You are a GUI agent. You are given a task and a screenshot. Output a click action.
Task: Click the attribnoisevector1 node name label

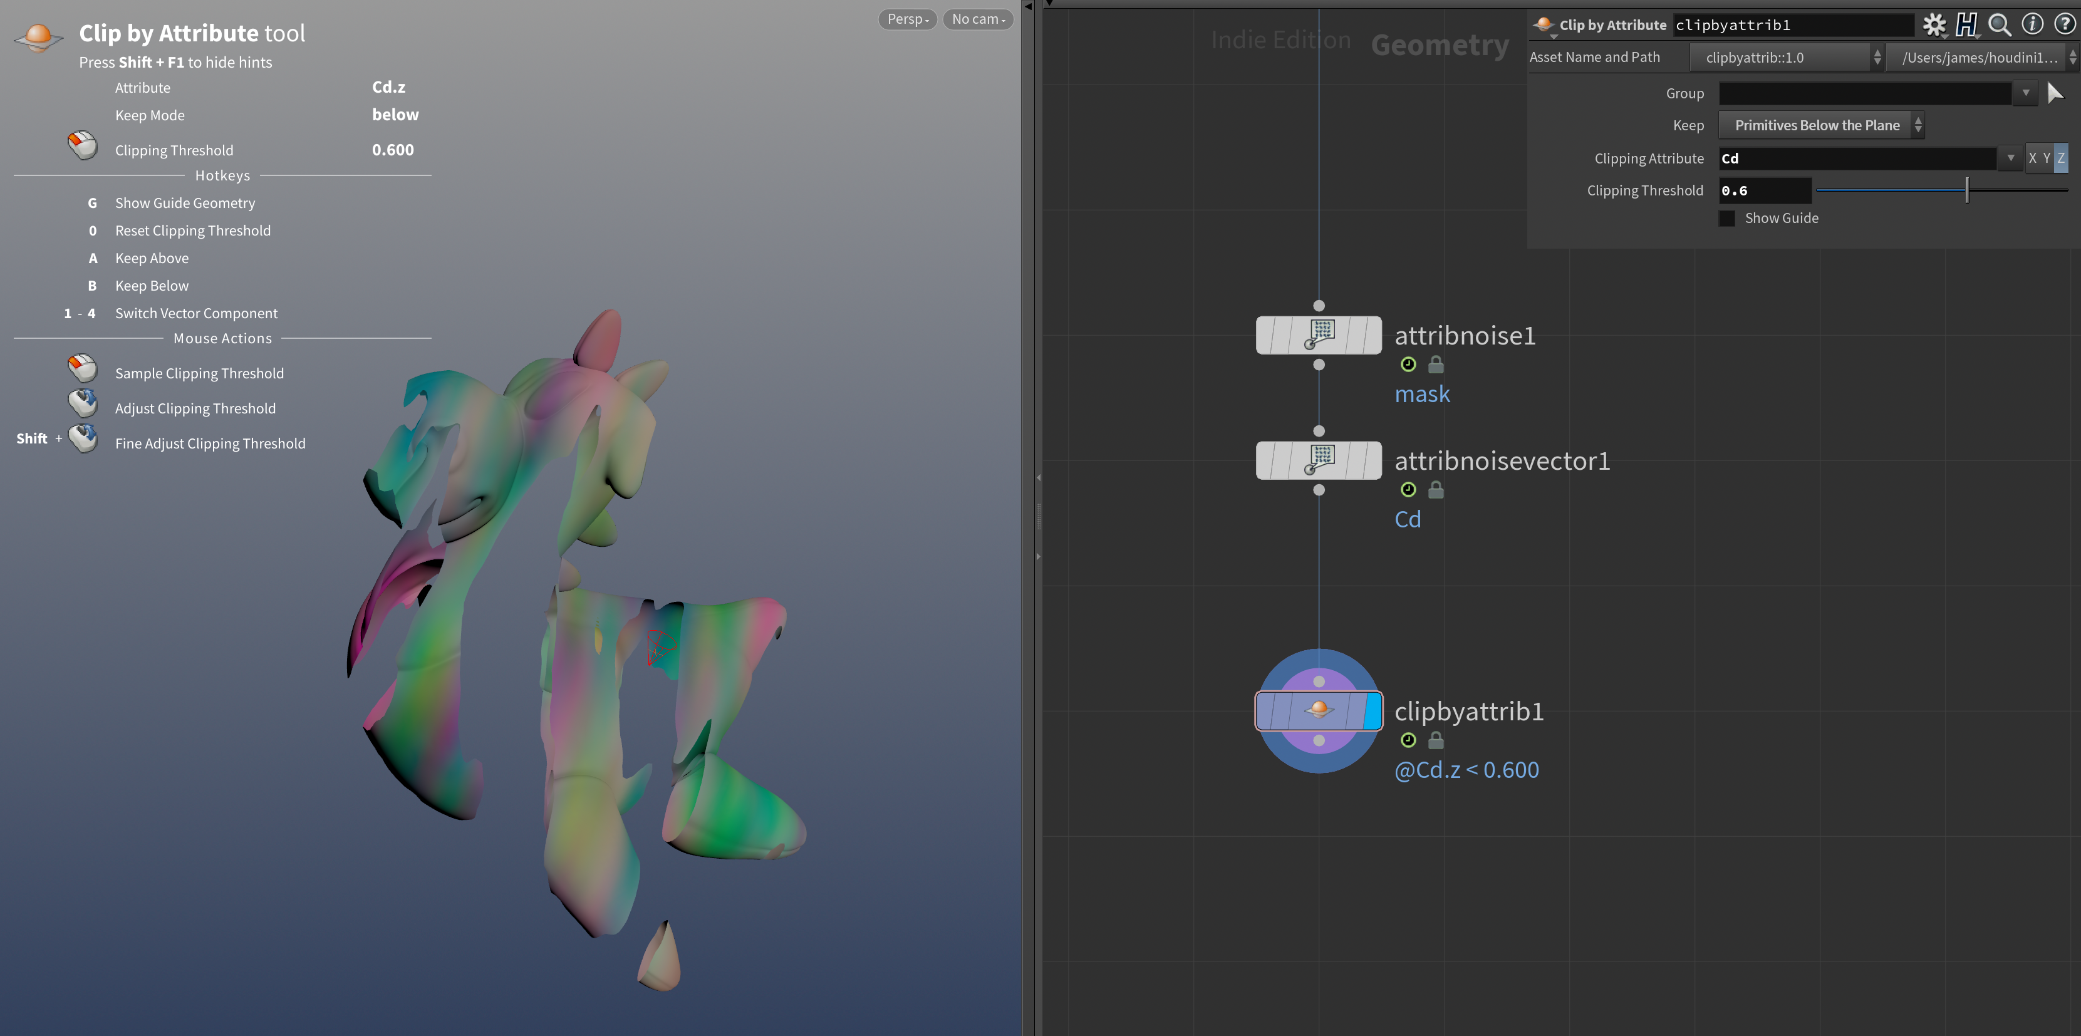[1502, 460]
